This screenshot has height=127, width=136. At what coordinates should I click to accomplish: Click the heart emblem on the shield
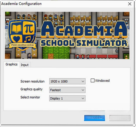coord(17,39)
